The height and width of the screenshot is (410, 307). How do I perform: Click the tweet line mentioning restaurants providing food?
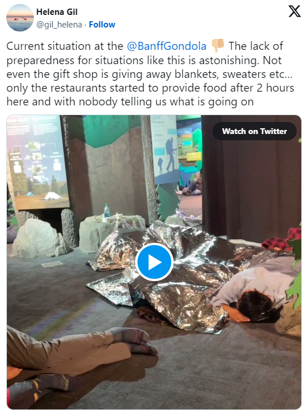pos(151,88)
